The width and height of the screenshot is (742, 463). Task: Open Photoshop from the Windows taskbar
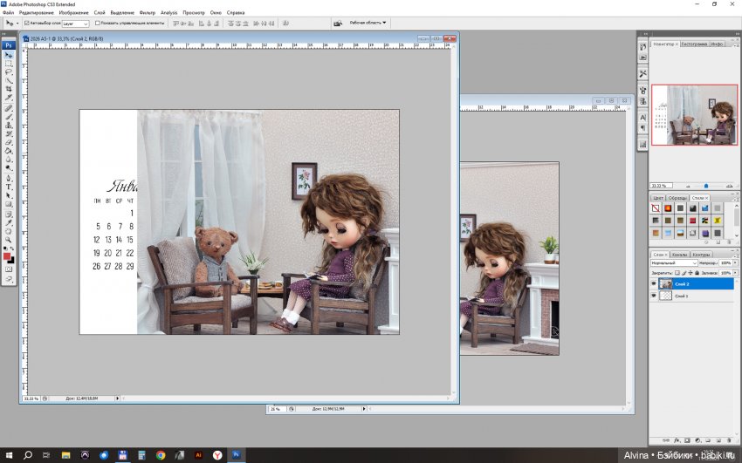[236, 455]
